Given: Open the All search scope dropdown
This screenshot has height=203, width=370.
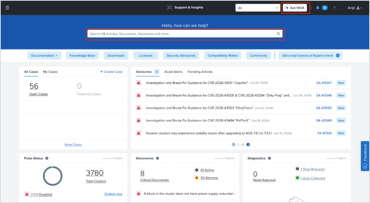Looking at the screenshot, I should (258, 8).
